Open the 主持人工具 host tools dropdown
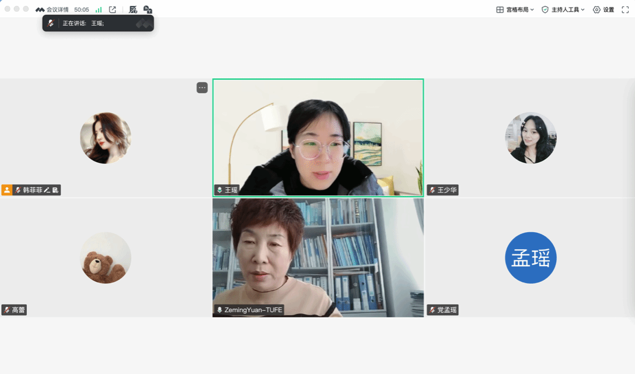Screen dimensions: 635x374 [563, 10]
